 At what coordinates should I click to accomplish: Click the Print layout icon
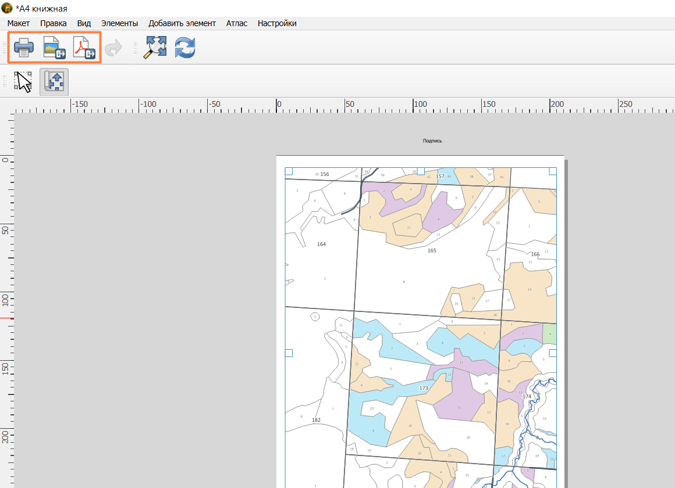(x=24, y=47)
